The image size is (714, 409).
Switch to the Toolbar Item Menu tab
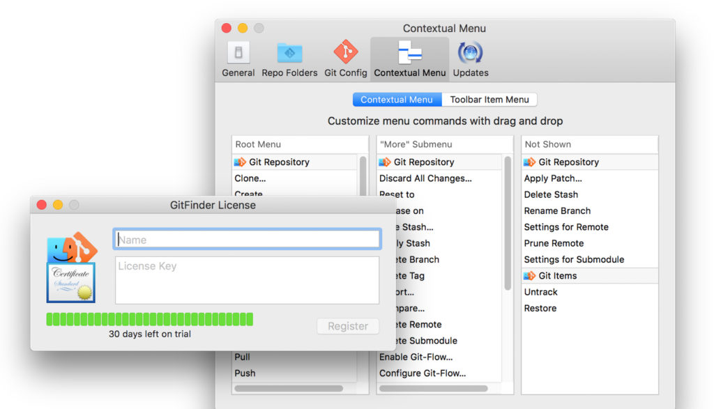point(489,99)
